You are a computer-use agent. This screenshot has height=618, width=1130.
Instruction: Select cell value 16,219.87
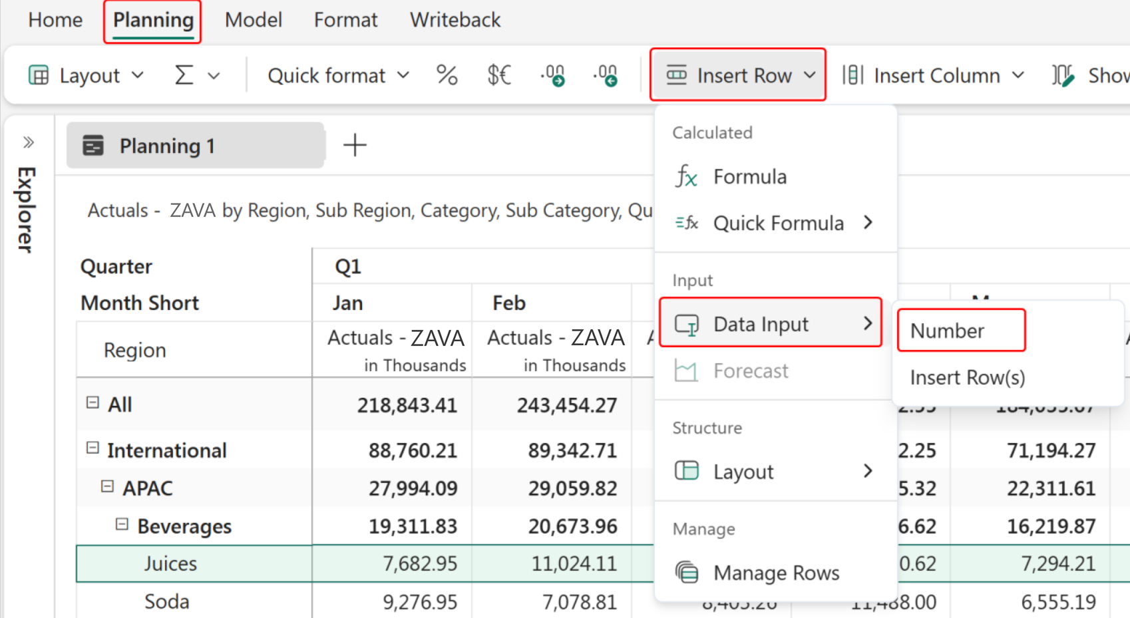1051,526
